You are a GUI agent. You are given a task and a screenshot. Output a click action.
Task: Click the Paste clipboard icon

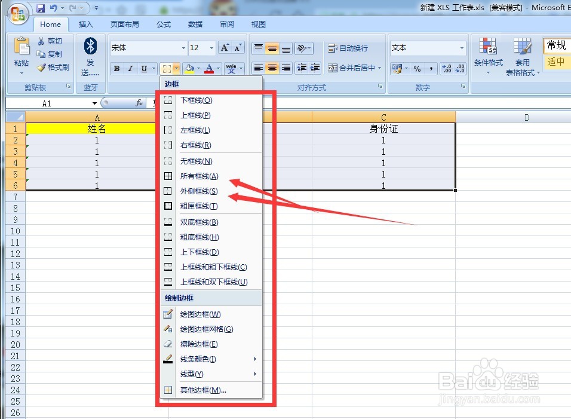coord(22,47)
